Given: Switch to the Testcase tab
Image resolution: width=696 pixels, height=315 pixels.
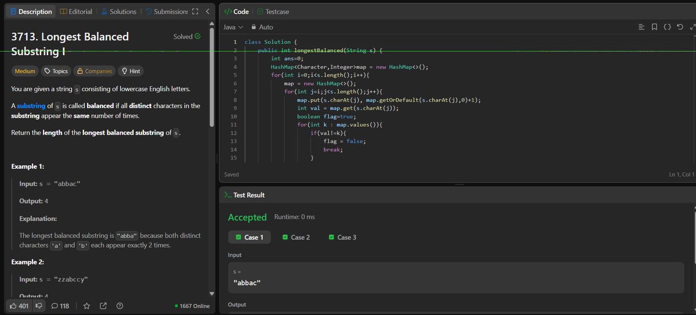Looking at the screenshot, I should [273, 12].
